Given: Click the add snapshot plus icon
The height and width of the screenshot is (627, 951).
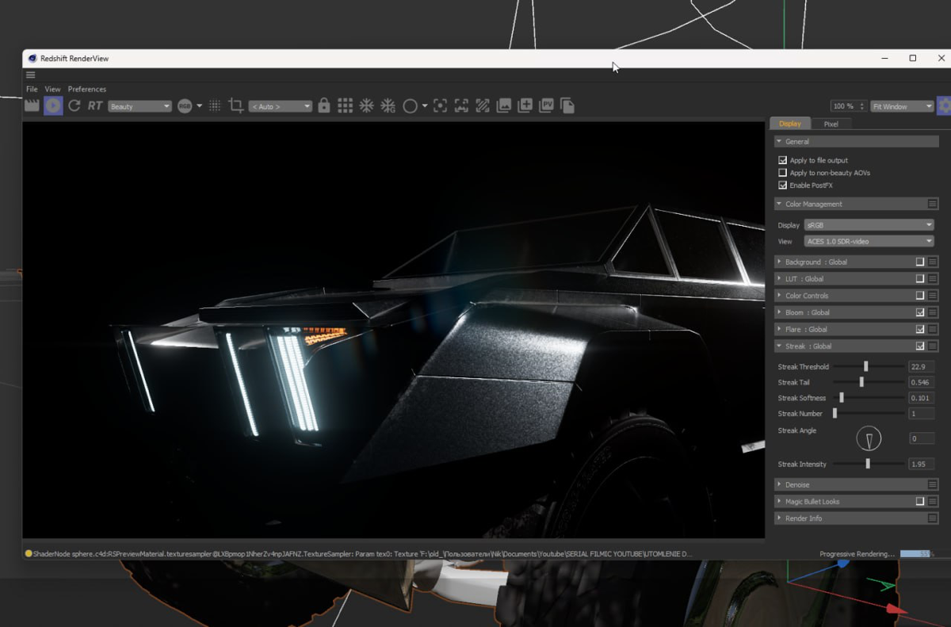Looking at the screenshot, I should coord(525,105).
